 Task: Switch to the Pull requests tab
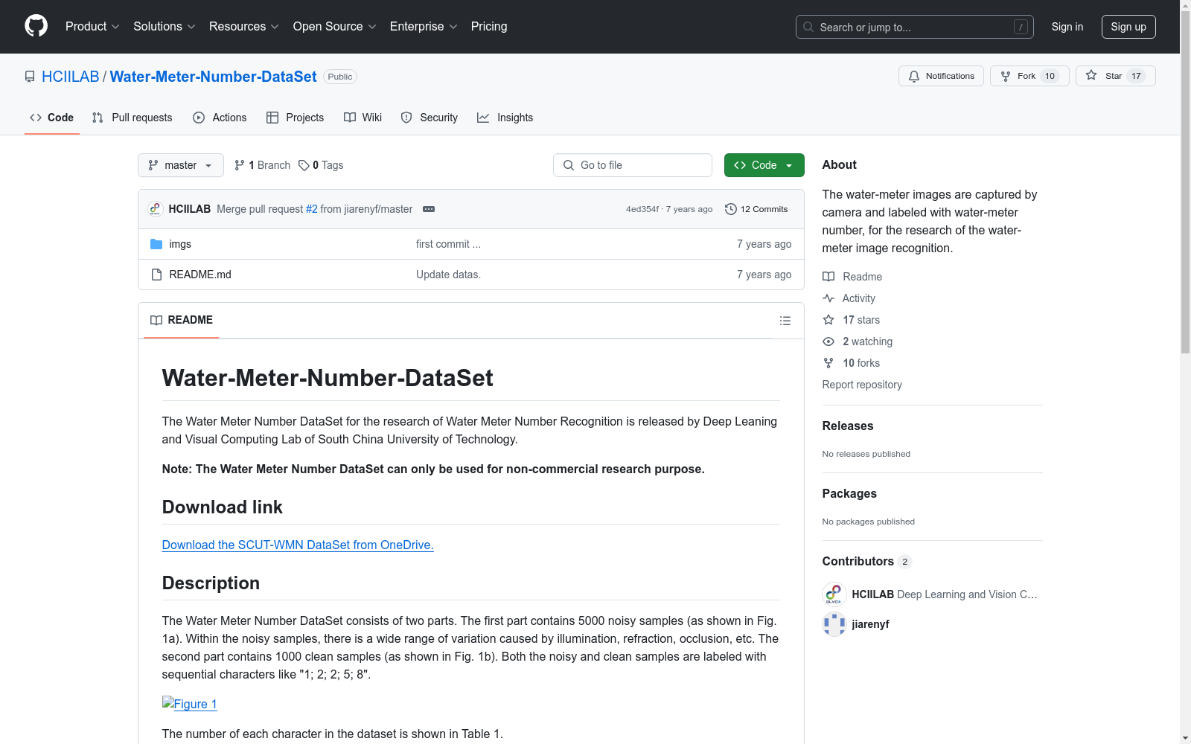pyautogui.click(x=132, y=118)
